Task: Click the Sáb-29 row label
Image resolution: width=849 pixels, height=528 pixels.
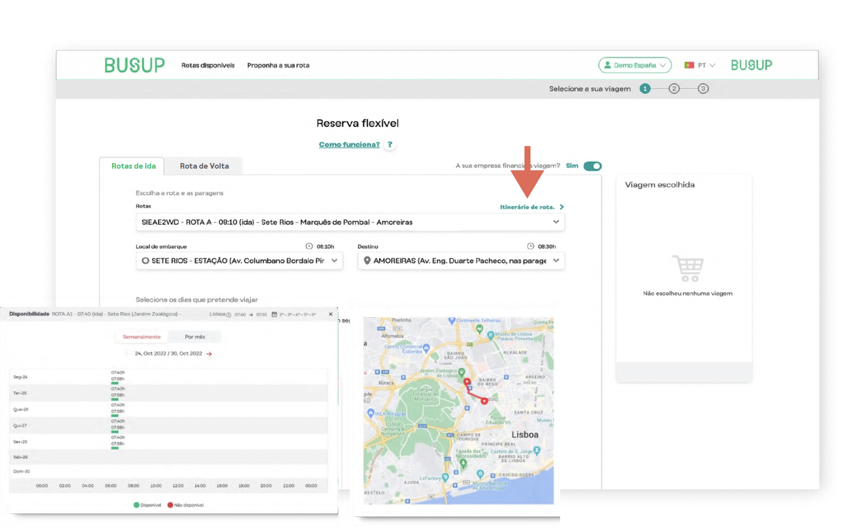Action: tap(21, 457)
